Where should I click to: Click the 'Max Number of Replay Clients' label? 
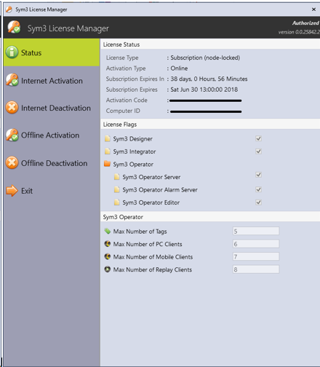point(153,269)
